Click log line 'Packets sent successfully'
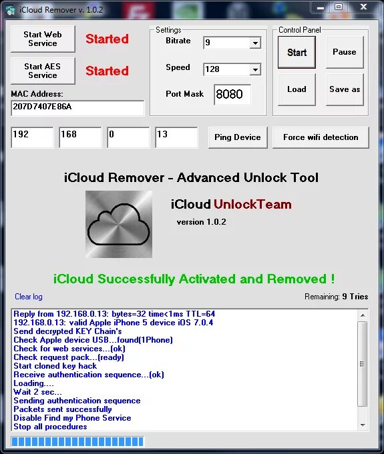Screen dimensions: 384x454 [63, 409]
